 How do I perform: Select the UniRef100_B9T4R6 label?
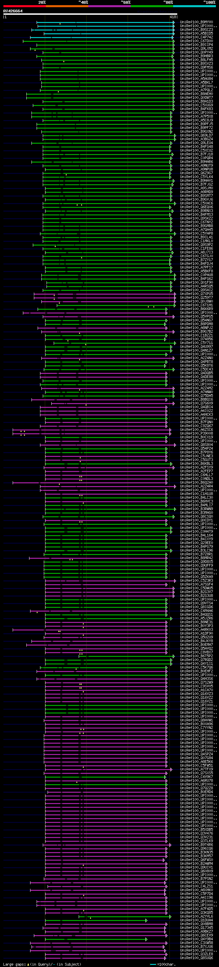click(x=196, y=845)
